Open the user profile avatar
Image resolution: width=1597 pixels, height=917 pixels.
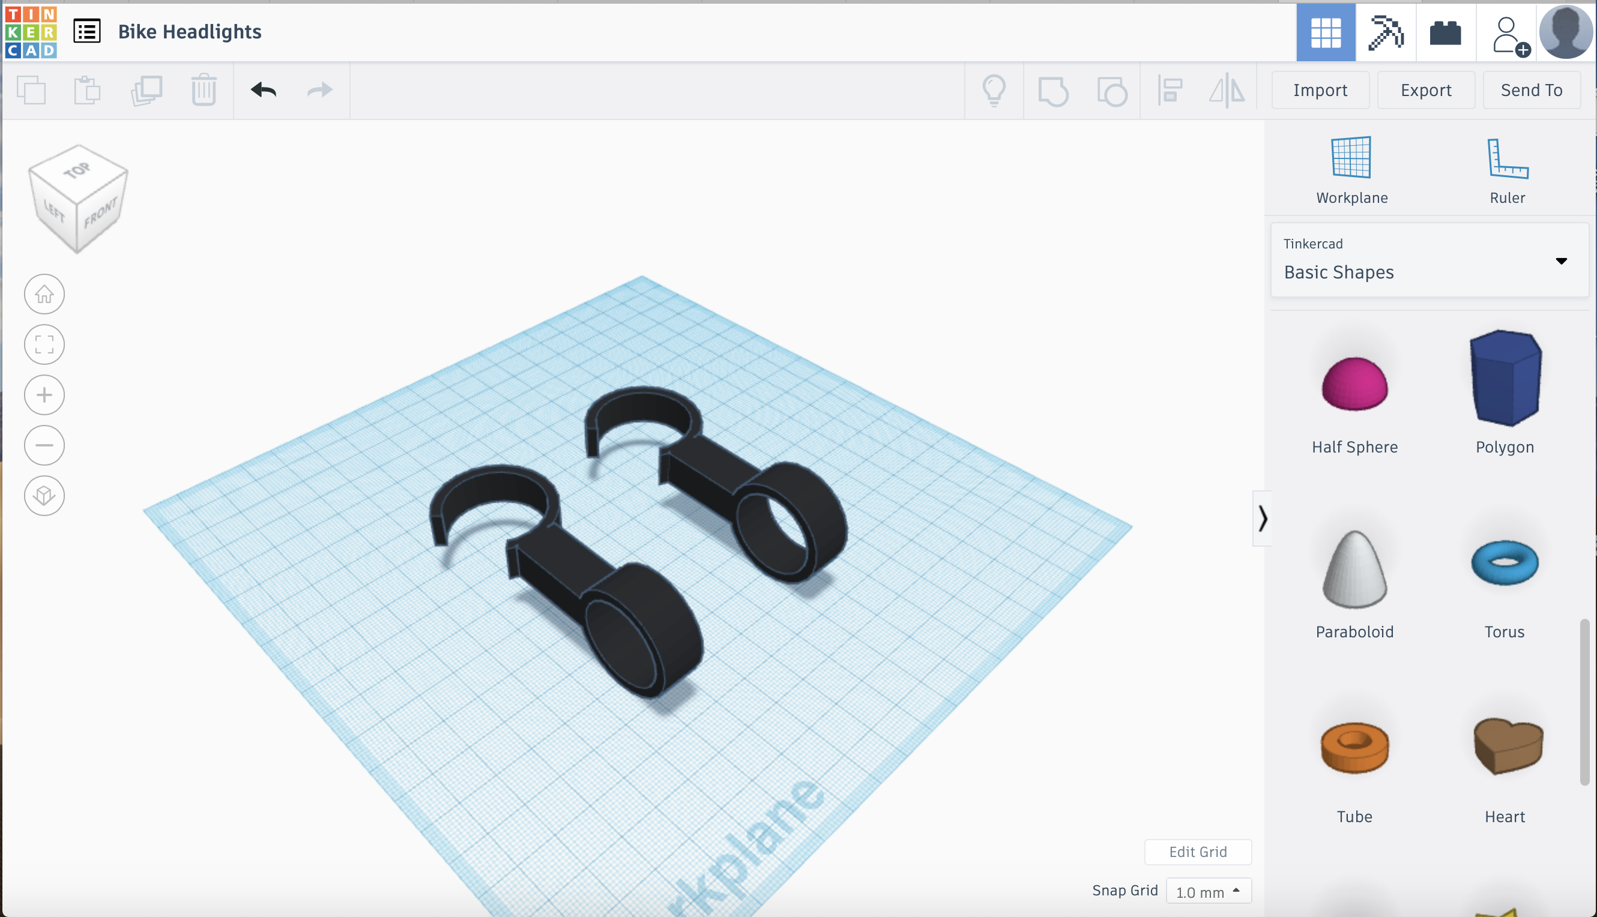pos(1566,31)
